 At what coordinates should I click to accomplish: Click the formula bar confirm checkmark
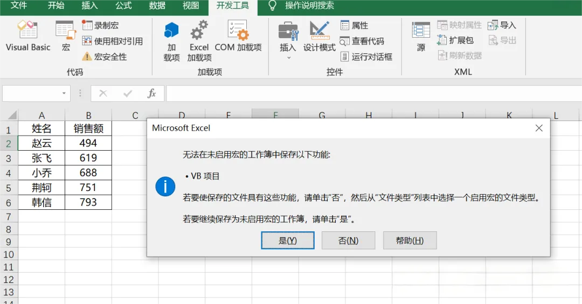(x=128, y=94)
